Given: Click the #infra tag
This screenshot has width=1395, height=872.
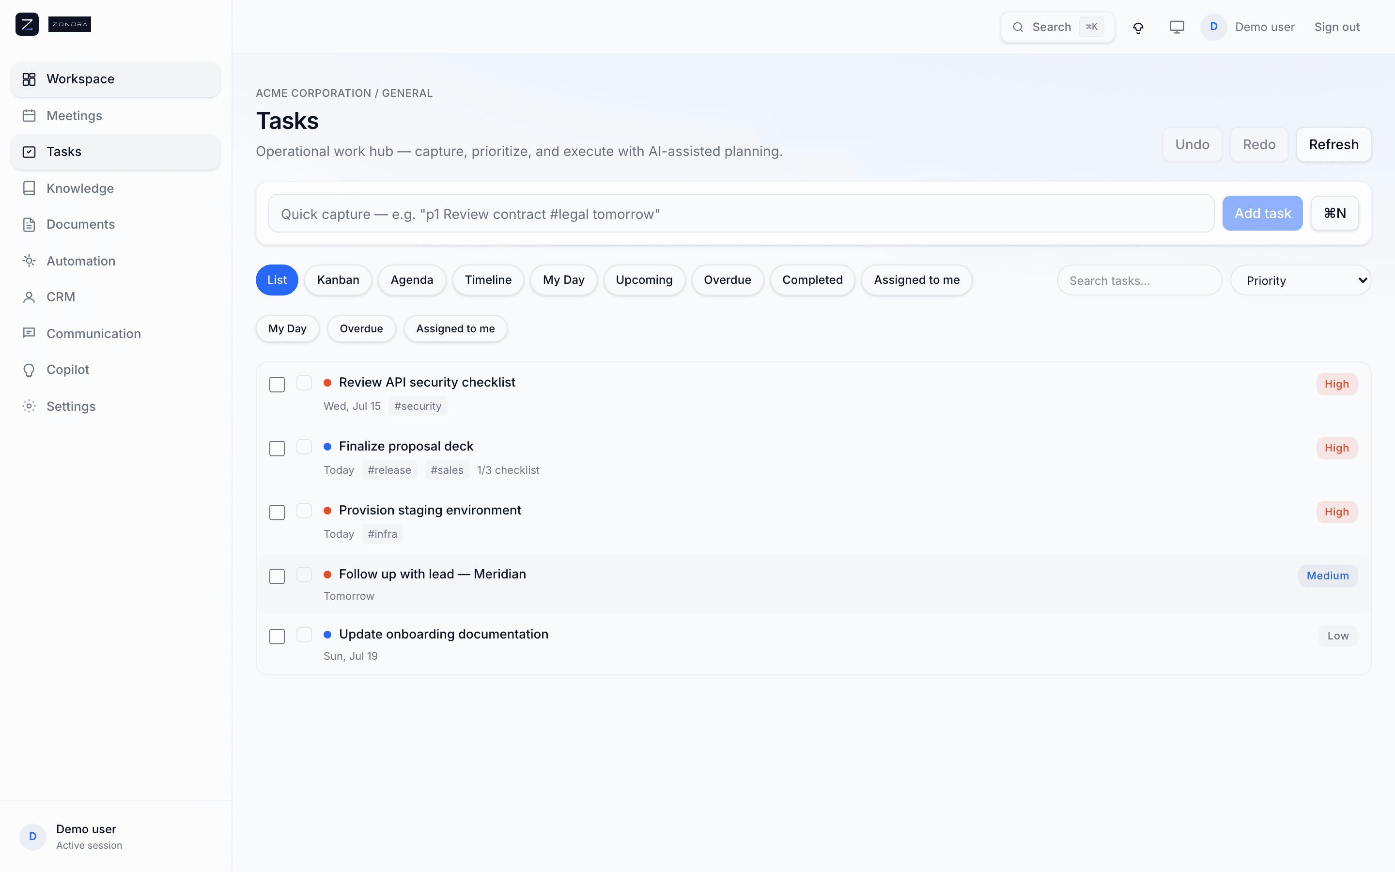Looking at the screenshot, I should point(382,534).
